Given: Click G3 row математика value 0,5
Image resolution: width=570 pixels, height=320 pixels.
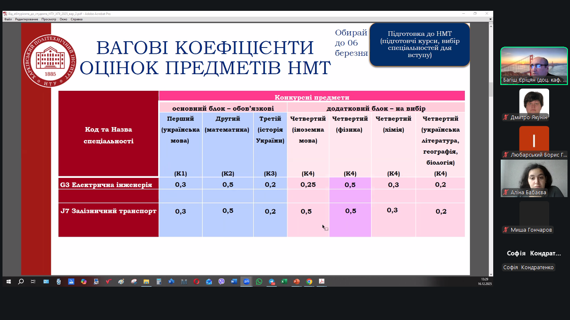Looking at the screenshot, I should 228,185.
